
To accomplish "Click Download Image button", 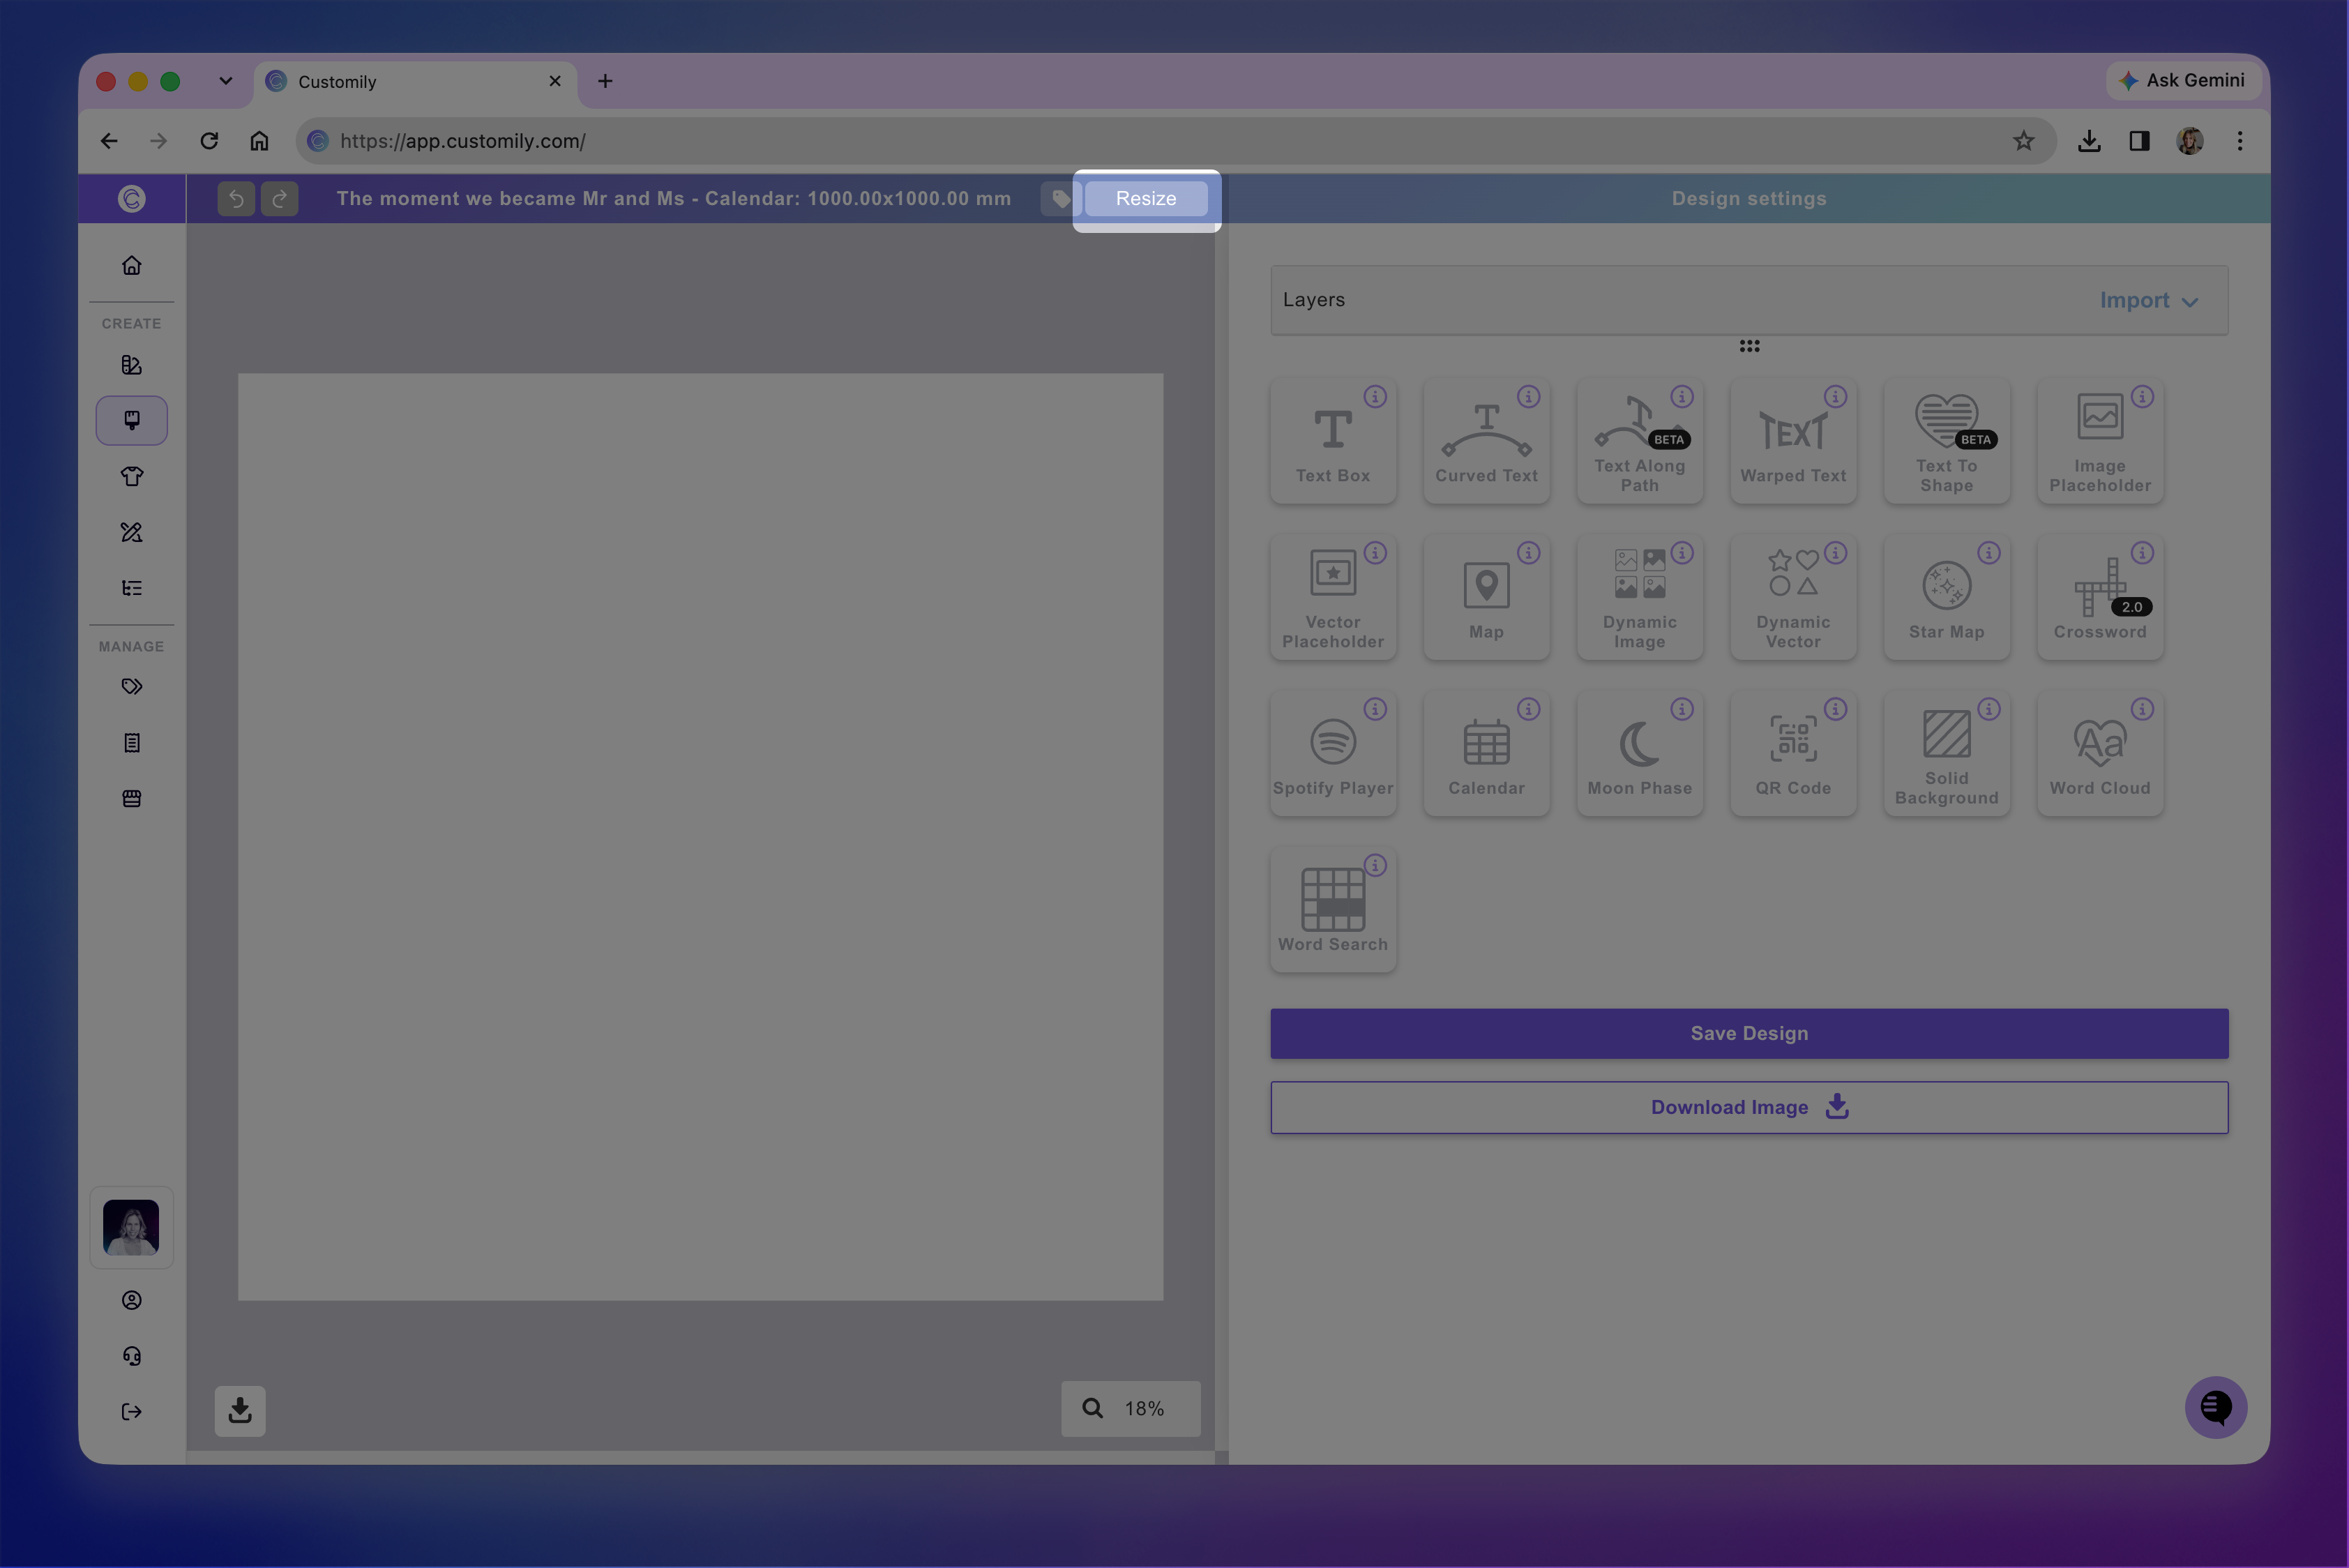I will tap(1749, 1107).
